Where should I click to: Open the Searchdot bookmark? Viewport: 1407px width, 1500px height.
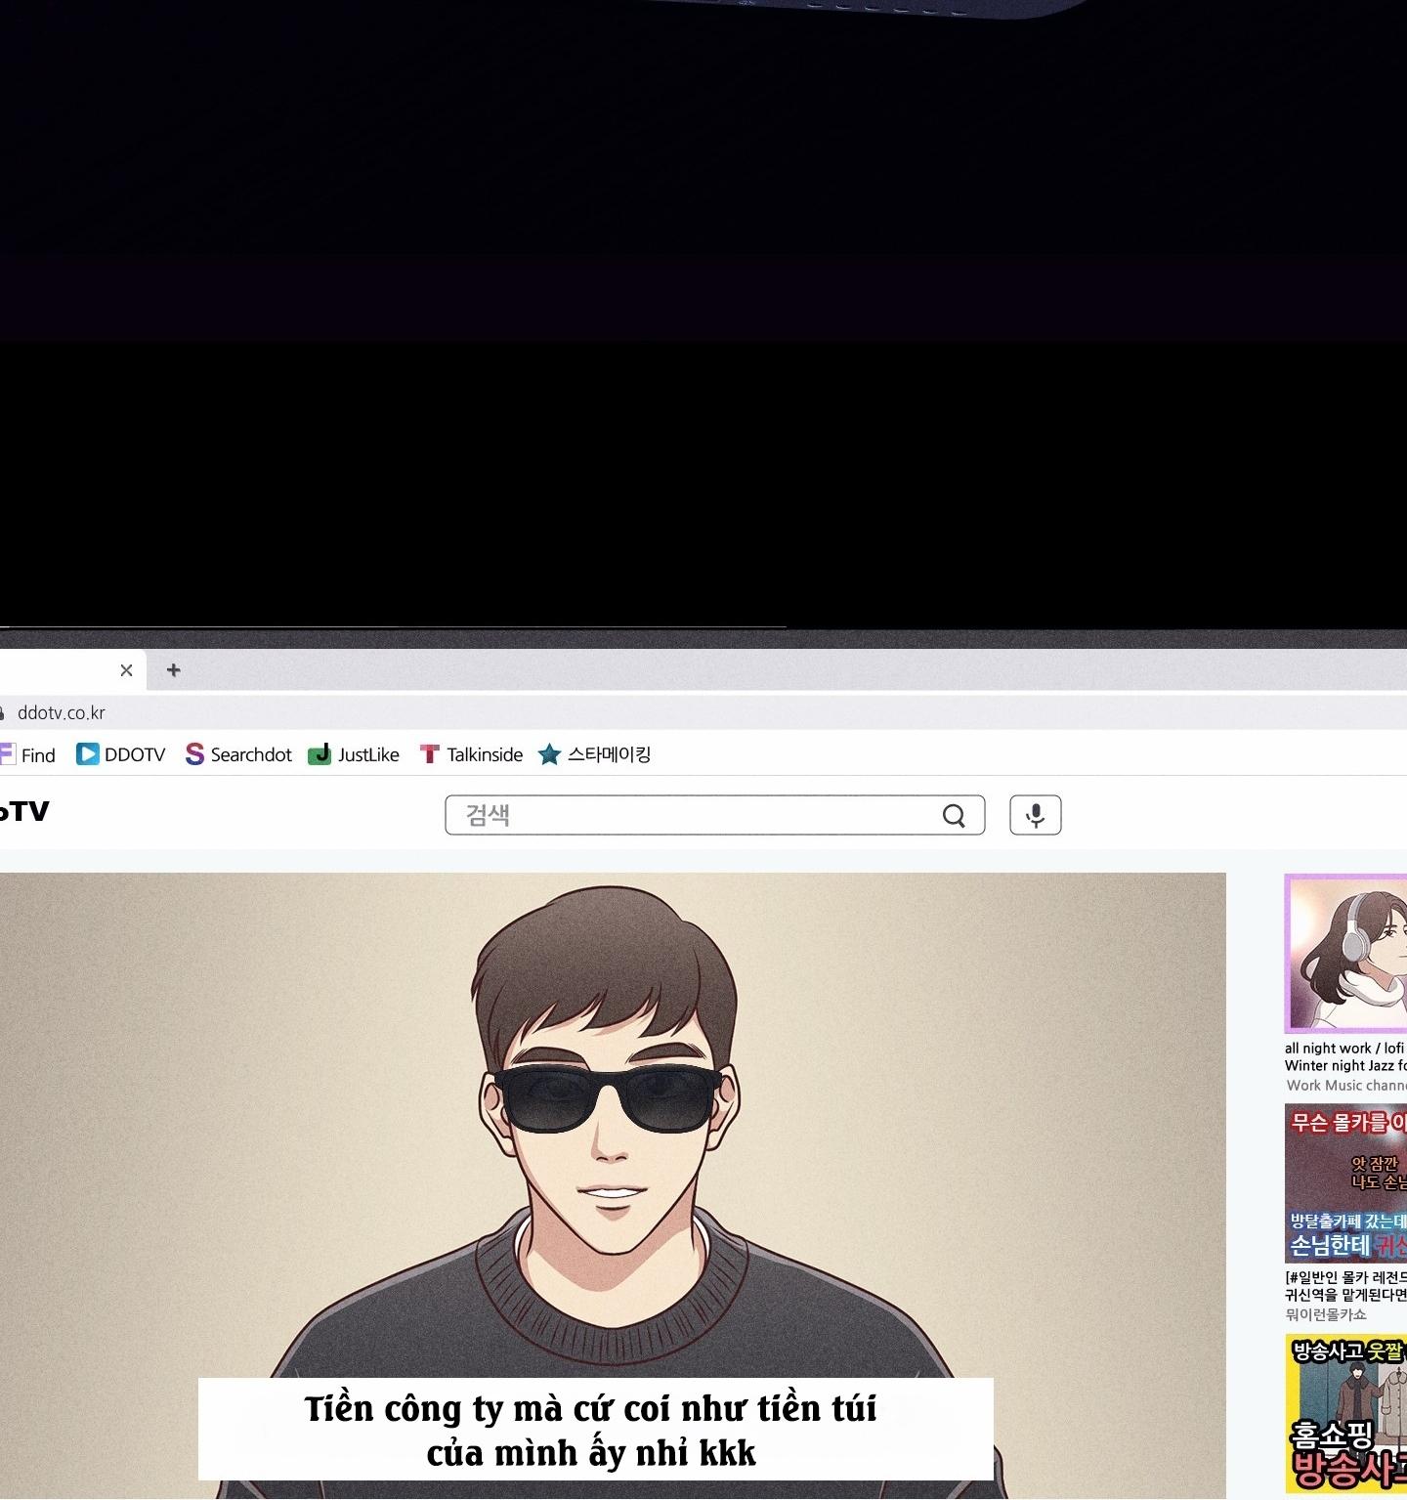[x=239, y=754]
